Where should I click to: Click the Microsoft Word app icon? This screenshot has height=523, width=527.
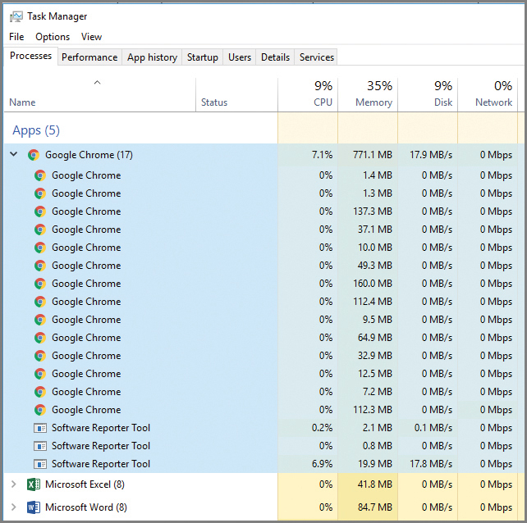coord(33,507)
